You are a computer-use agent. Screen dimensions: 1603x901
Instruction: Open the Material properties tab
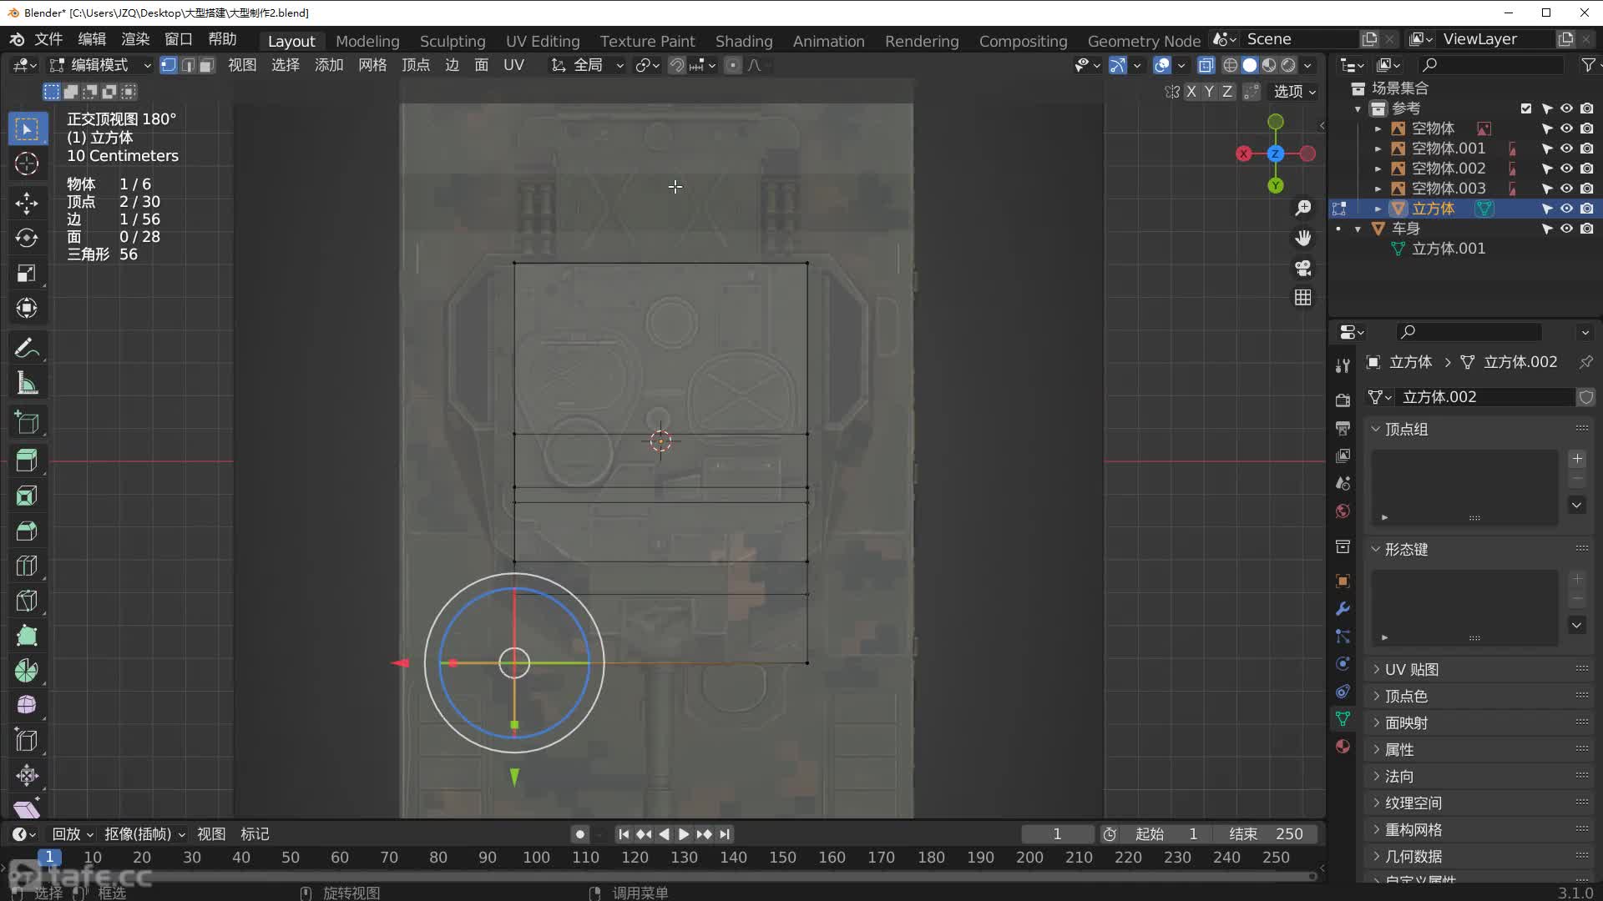(x=1343, y=746)
